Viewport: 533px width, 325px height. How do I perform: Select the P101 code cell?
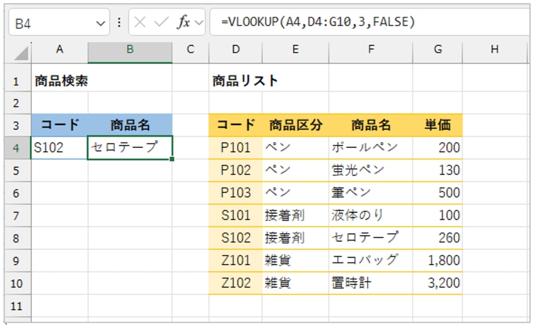[x=235, y=148]
